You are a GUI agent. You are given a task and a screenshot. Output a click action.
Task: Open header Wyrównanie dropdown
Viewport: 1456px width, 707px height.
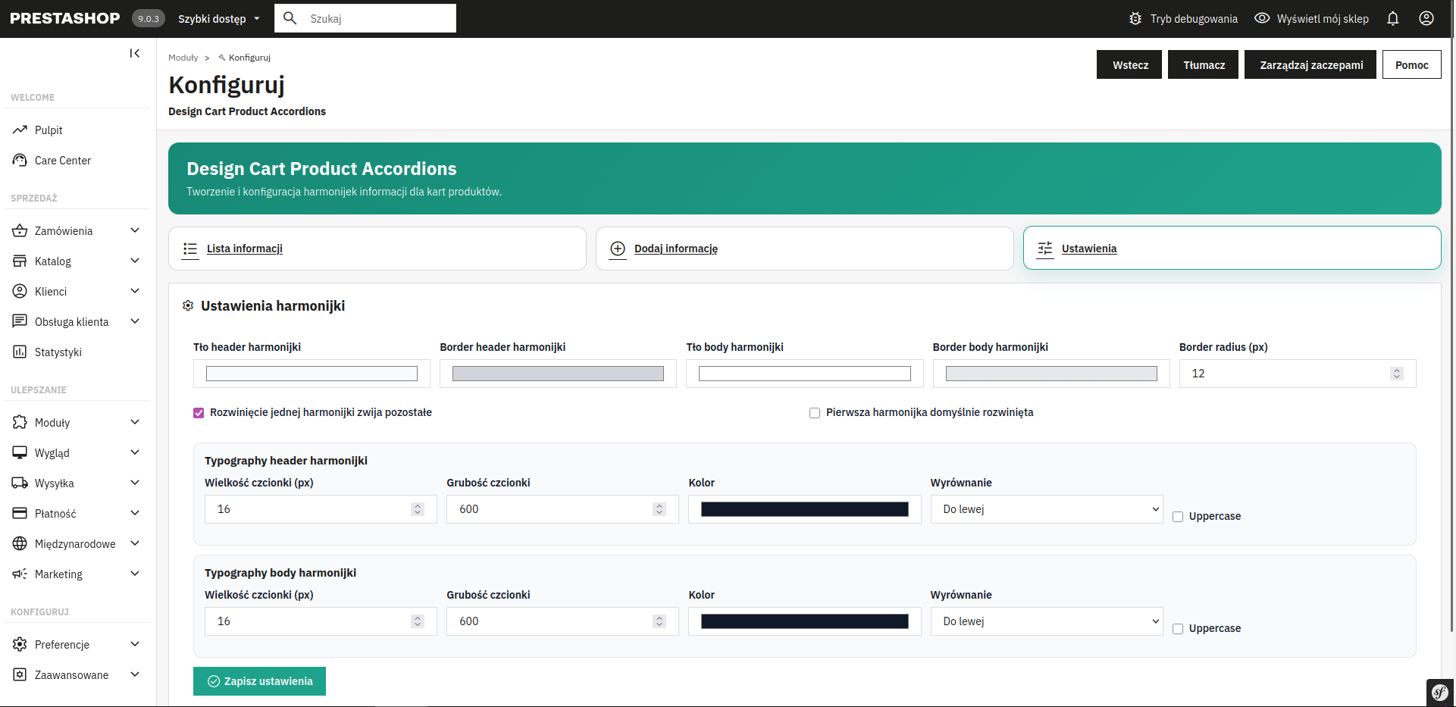tap(1047, 509)
